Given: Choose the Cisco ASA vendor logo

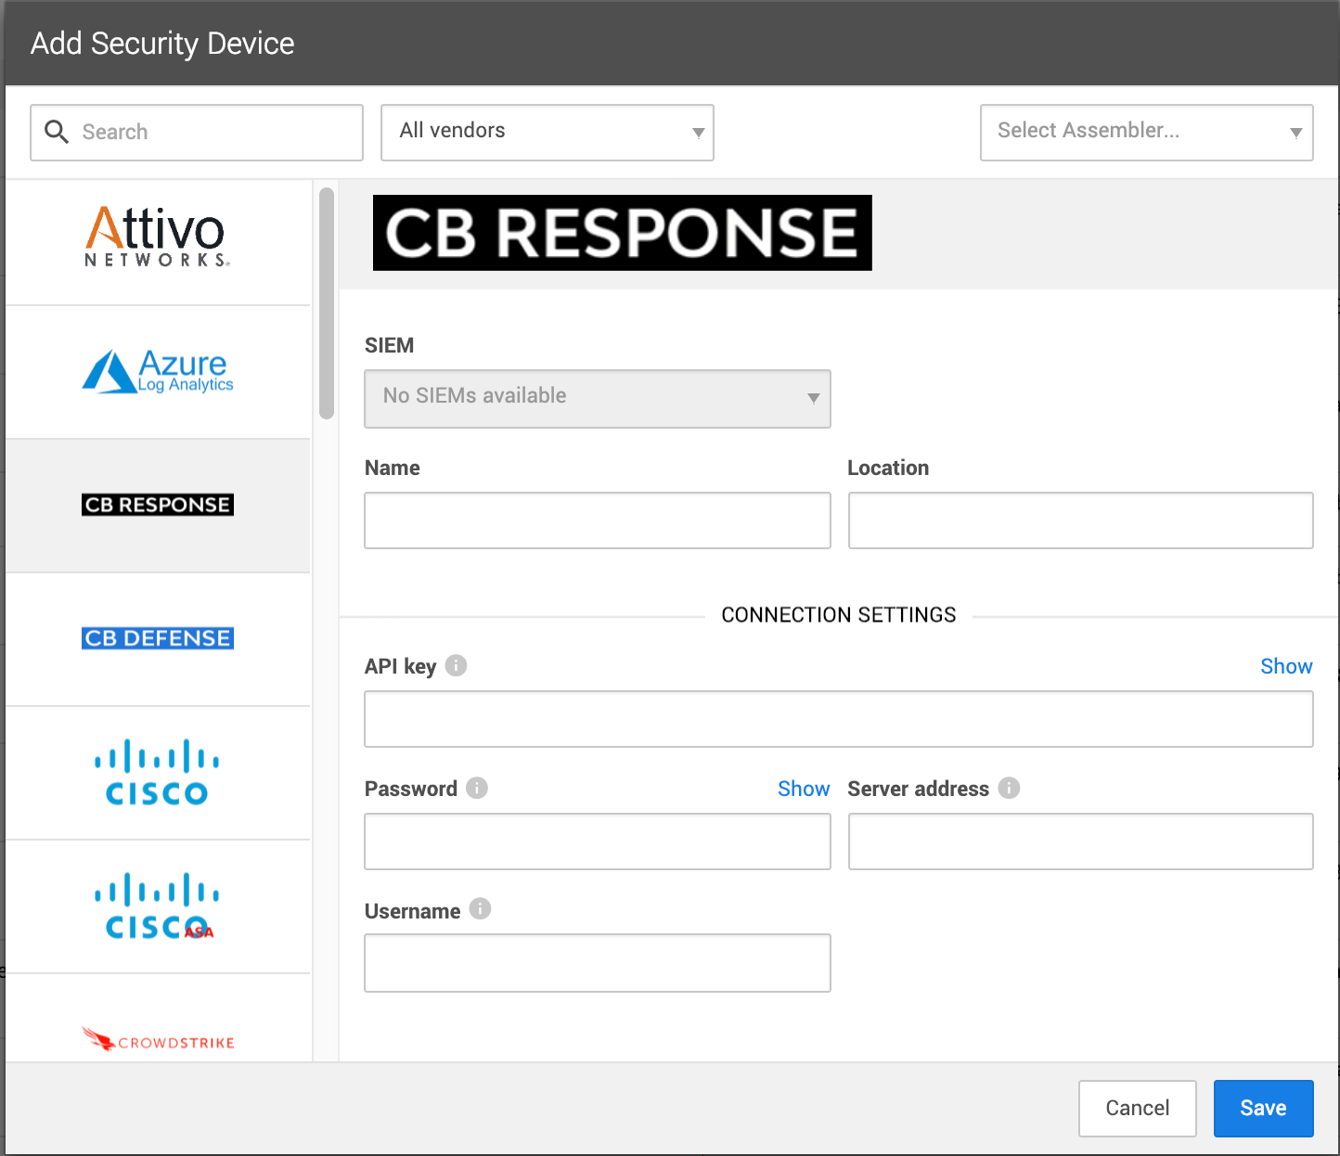Looking at the screenshot, I should pyautogui.click(x=157, y=906).
